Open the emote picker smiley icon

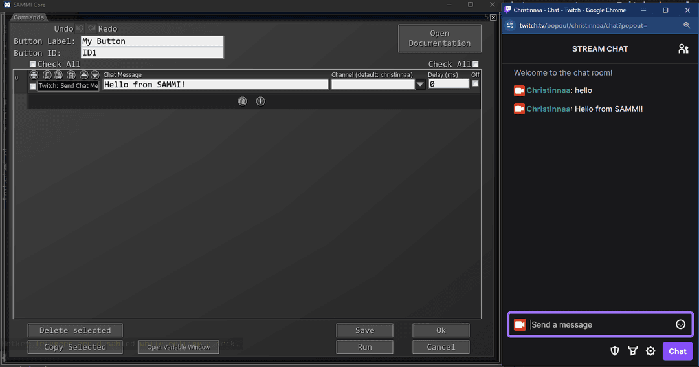coord(680,324)
